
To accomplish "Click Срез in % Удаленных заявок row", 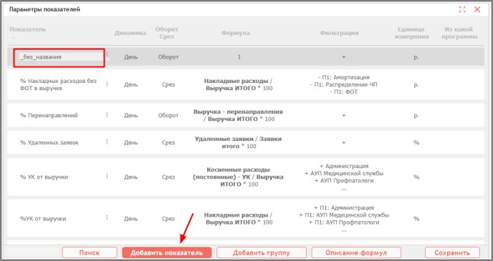I will tap(168, 142).
